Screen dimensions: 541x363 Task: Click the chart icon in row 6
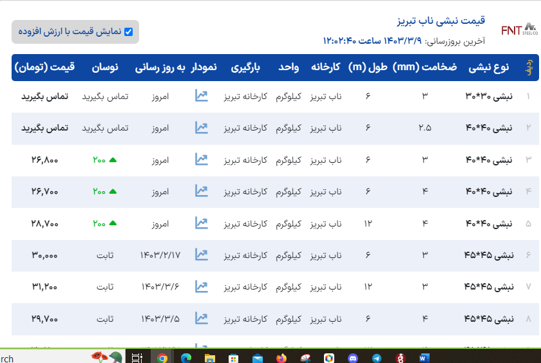coord(202,255)
